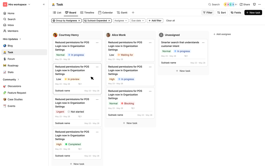Open Search in the left sidebar
This screenshot has height=166, width=265.
coord(11,19)
